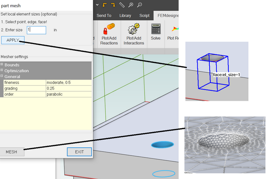Run the Solve calculator icon
Image resolution: width=268 pixels, height=179 pixels.
pyautogui.click(x=156, y=32)
